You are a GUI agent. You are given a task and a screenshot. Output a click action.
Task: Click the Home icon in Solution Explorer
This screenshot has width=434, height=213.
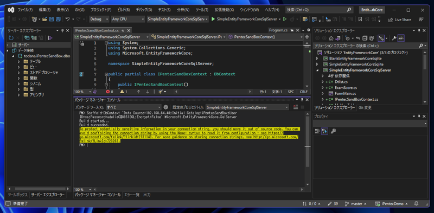[x=331, y=38]
